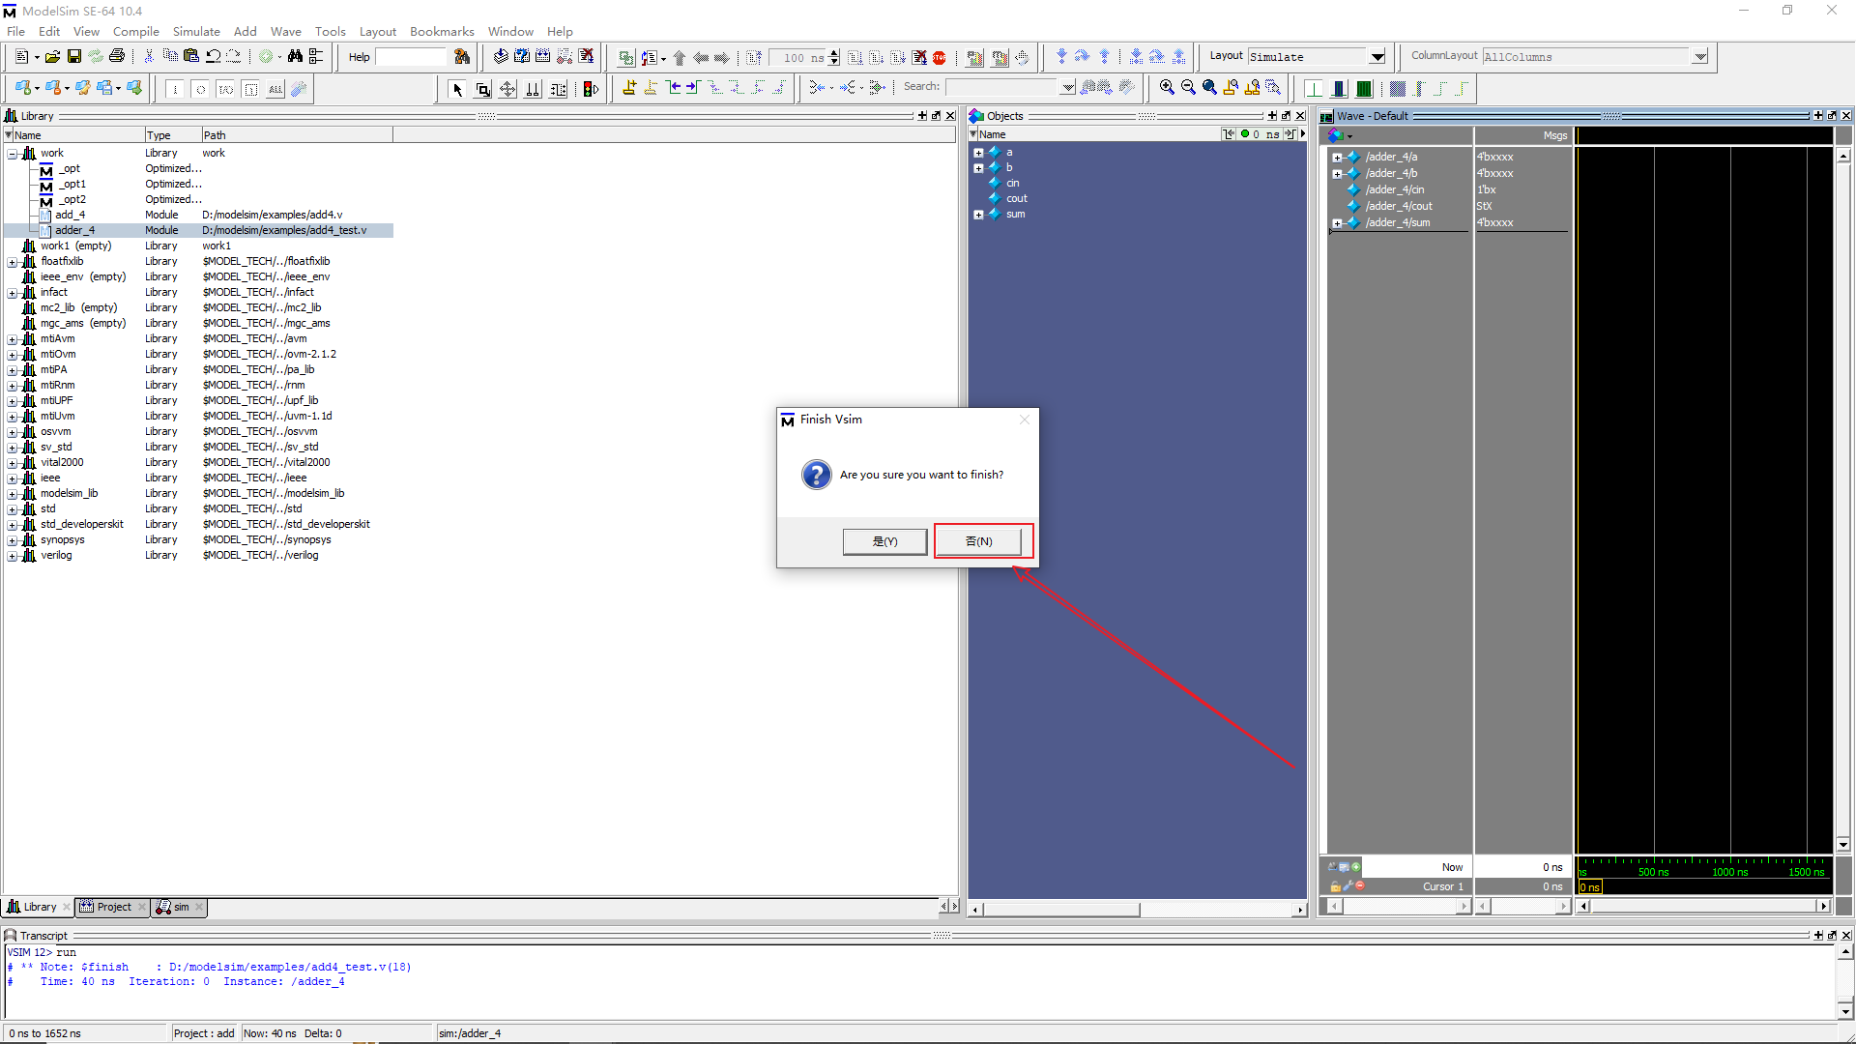Click the Zoom Out magnifier icon
The width and height of the screenshot is (1856, 1044).
pyautogui.click(x=1188, y=88)
